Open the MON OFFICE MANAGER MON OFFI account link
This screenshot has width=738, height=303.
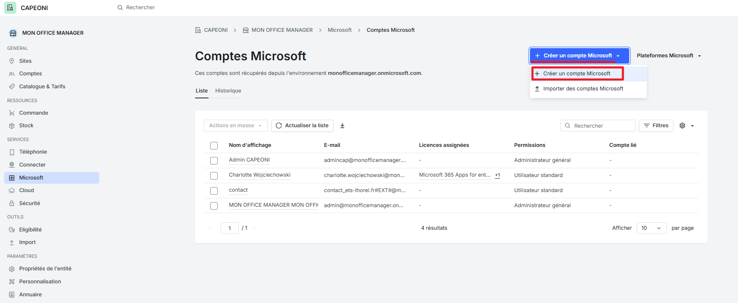point(273,205)
